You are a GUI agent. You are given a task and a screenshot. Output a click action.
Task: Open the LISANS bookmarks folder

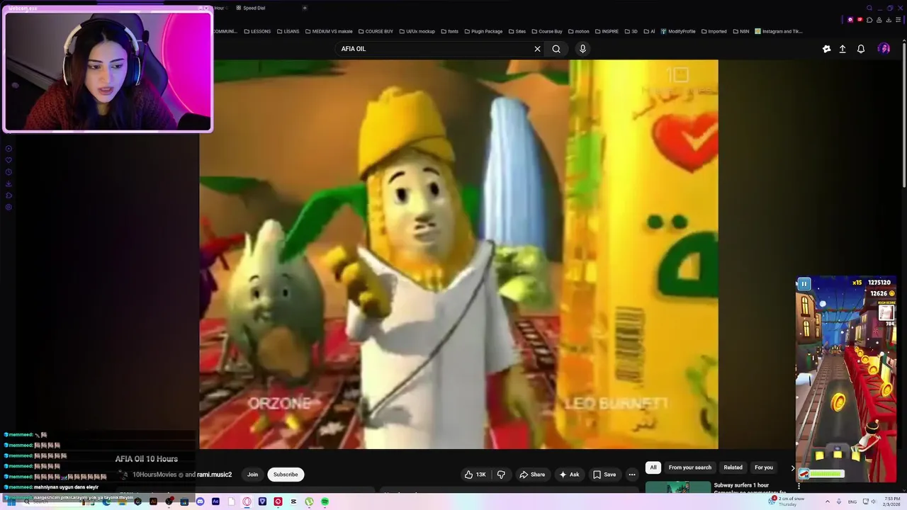click(x=288, y=31)
